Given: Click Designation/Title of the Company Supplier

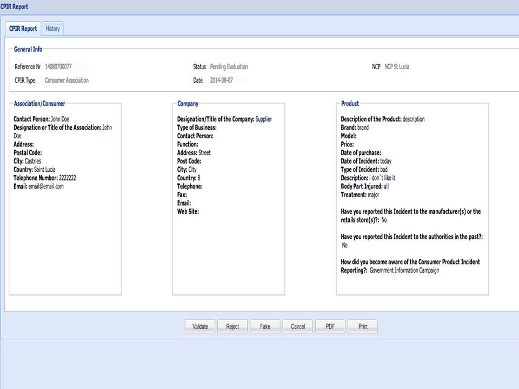Looking at the screenshot, I should coord(224,119).
